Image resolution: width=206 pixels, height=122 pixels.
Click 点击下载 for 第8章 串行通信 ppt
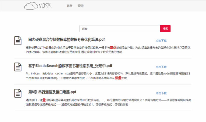161,93
